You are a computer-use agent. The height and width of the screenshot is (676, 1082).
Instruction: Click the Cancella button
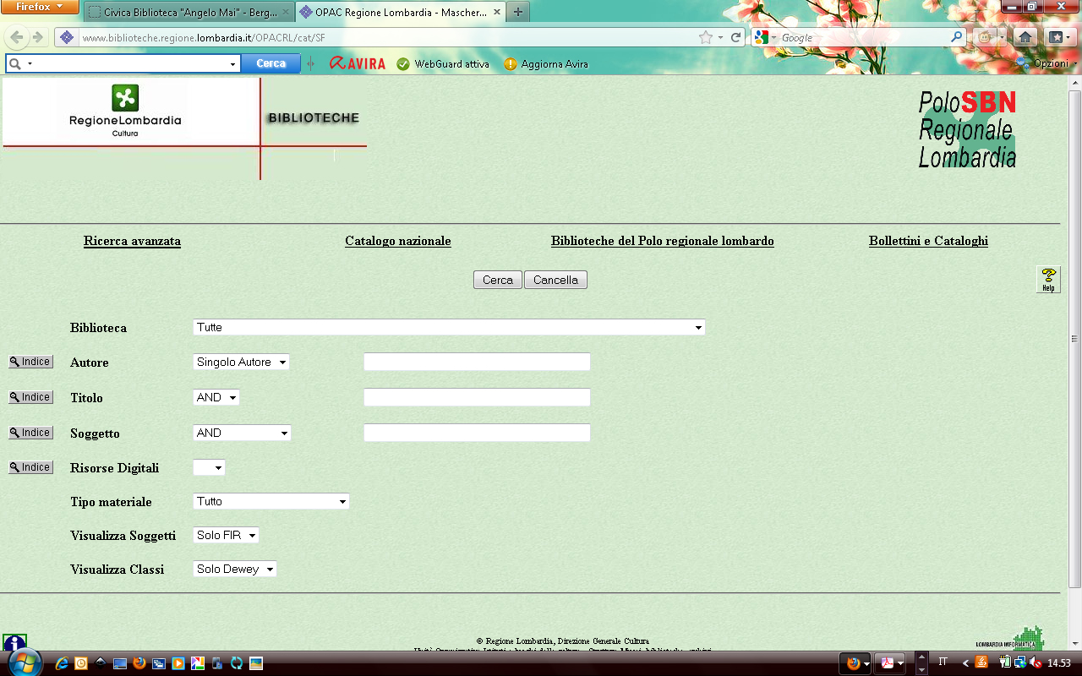(x=555, y=280)
